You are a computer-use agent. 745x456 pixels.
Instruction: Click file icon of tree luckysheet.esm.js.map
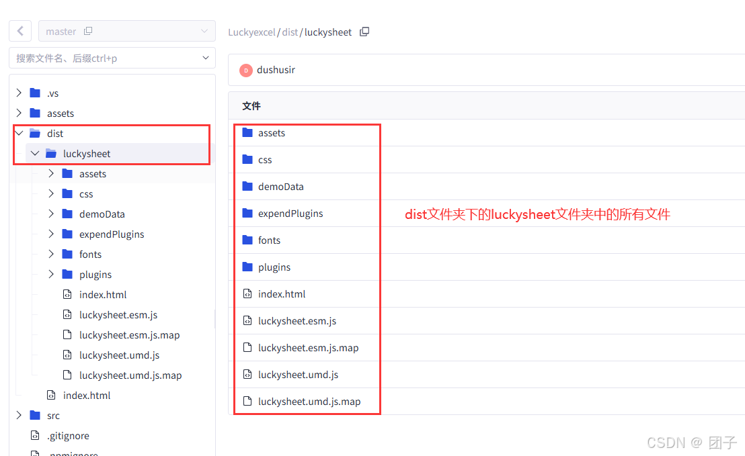[67, 334]
